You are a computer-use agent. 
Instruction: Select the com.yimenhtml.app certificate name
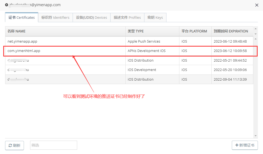point(24,51)
